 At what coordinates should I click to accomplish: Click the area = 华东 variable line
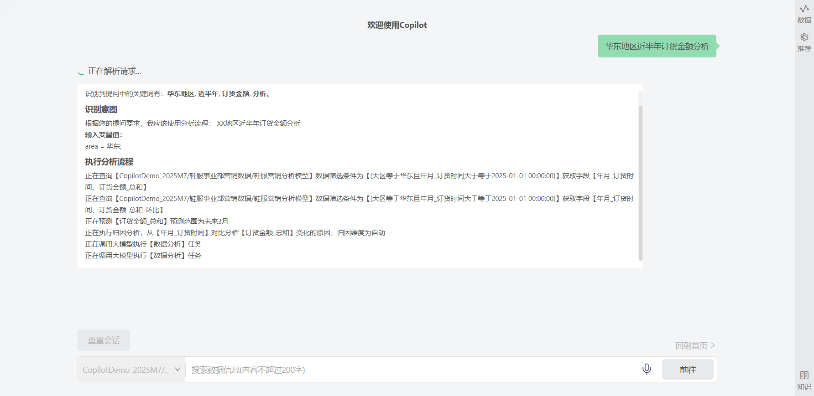point(104,146)
